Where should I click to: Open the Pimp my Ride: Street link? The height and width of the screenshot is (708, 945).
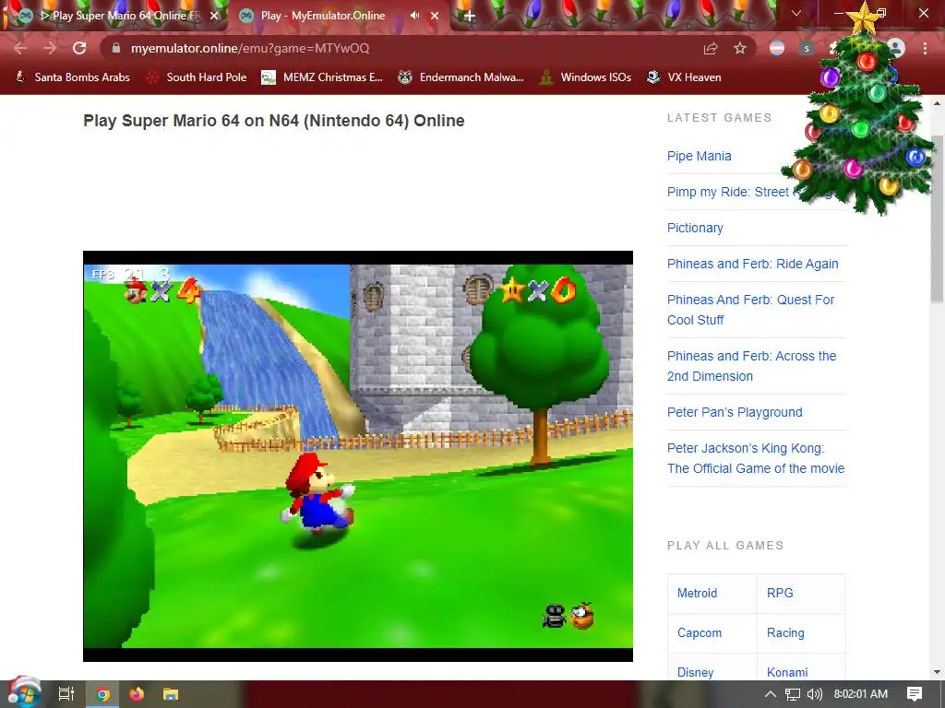pyautogui.click(x=728, y=192)
